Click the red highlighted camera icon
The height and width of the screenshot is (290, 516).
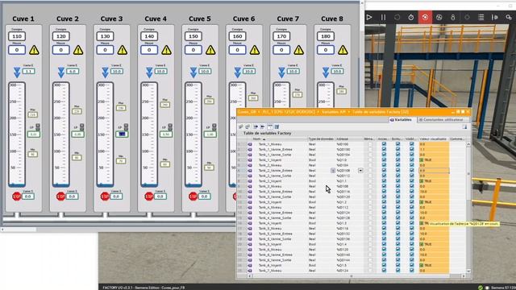[x=425, y=17]
